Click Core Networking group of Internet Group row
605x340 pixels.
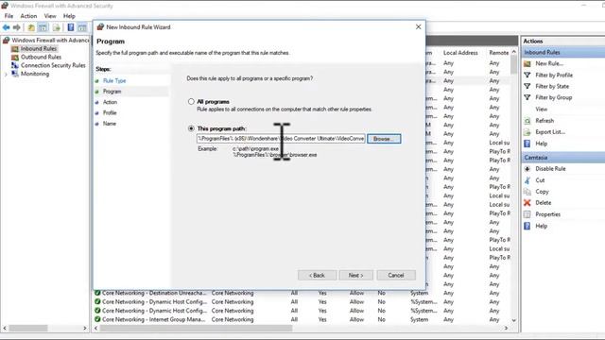(x=233, y=319)
